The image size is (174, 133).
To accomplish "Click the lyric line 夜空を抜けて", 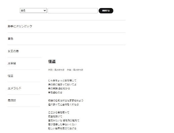I will (x=55, y=117).
